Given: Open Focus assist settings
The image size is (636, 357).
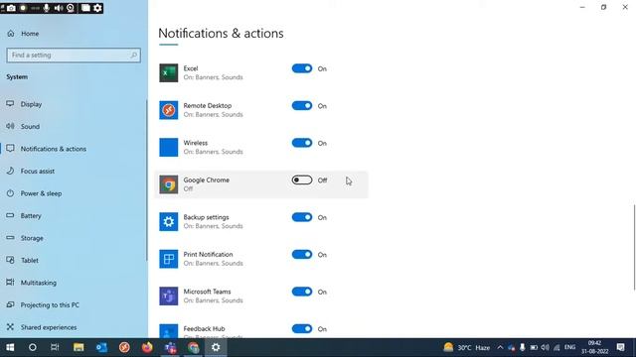Looking at the screenshot, I should click(x=73, y=171).
